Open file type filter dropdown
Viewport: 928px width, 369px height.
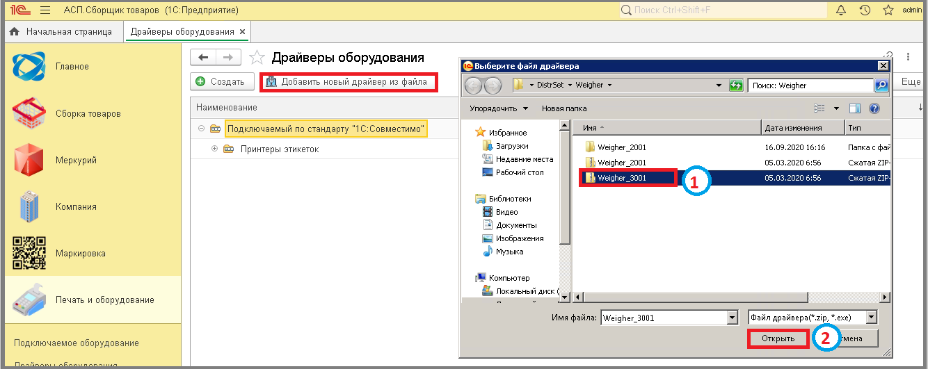[x=872, y=318]
